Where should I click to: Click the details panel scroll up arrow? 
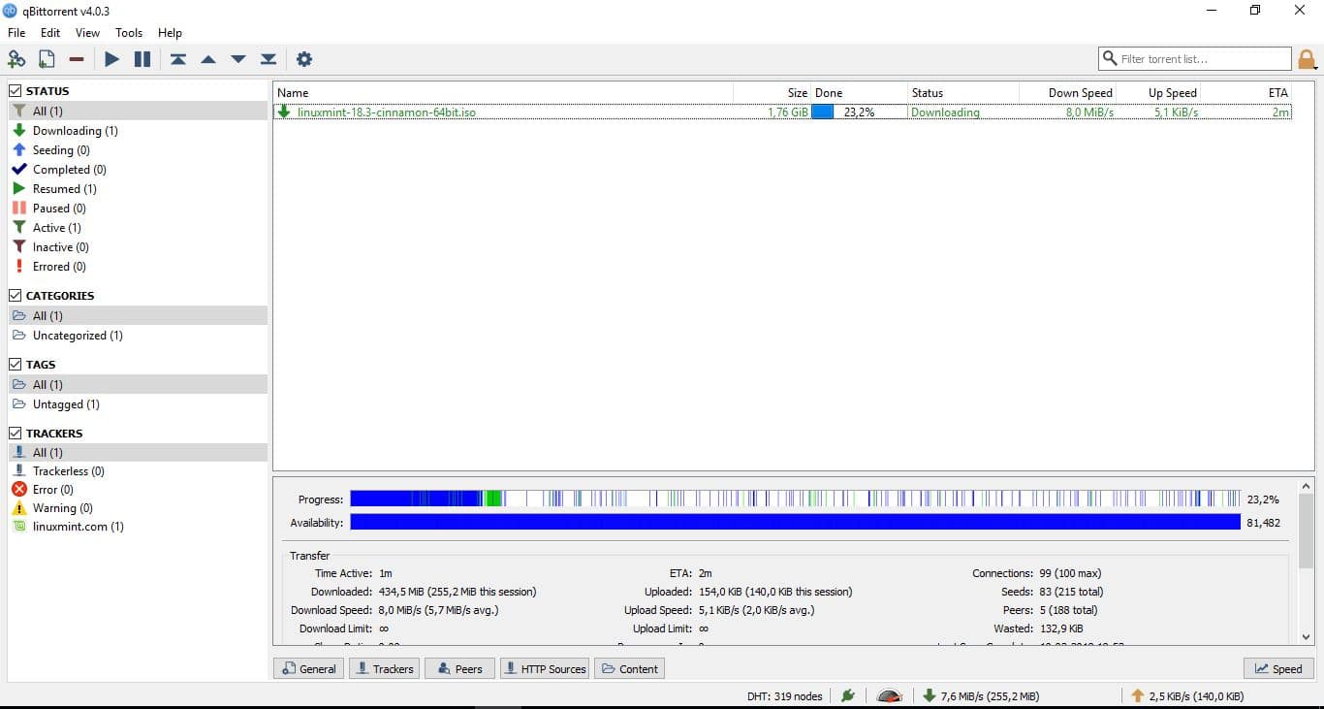1306,486
